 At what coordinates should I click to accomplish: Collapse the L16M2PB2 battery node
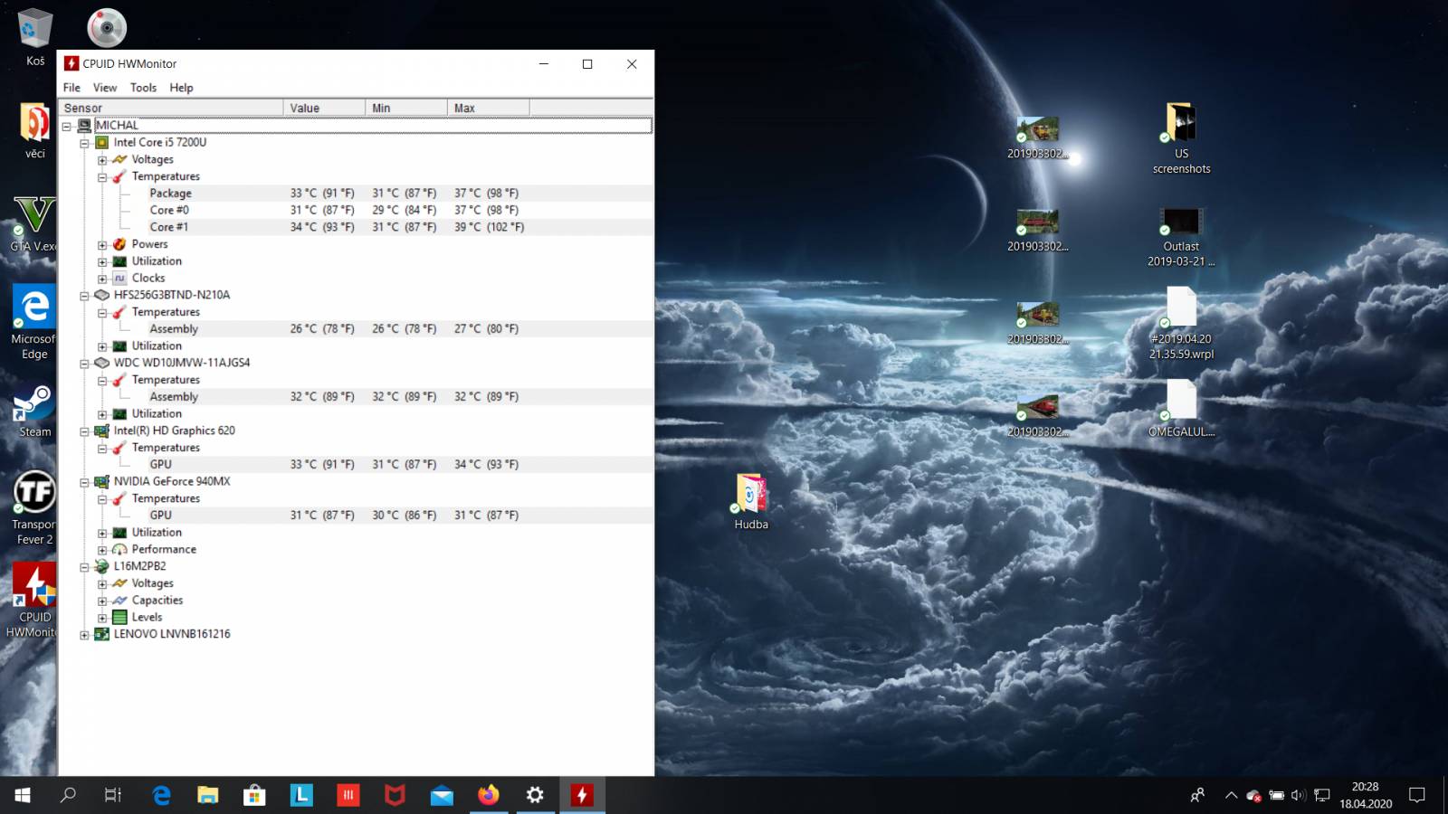point(84,567)
